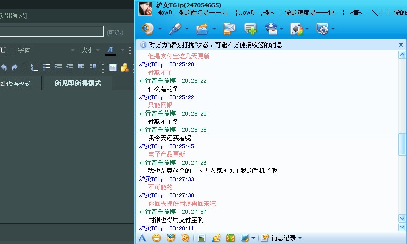Click the send picture icon in chat toolbar
Image resolution: width=407 pixels, height=244 pixels.
(x=202, y=238)
